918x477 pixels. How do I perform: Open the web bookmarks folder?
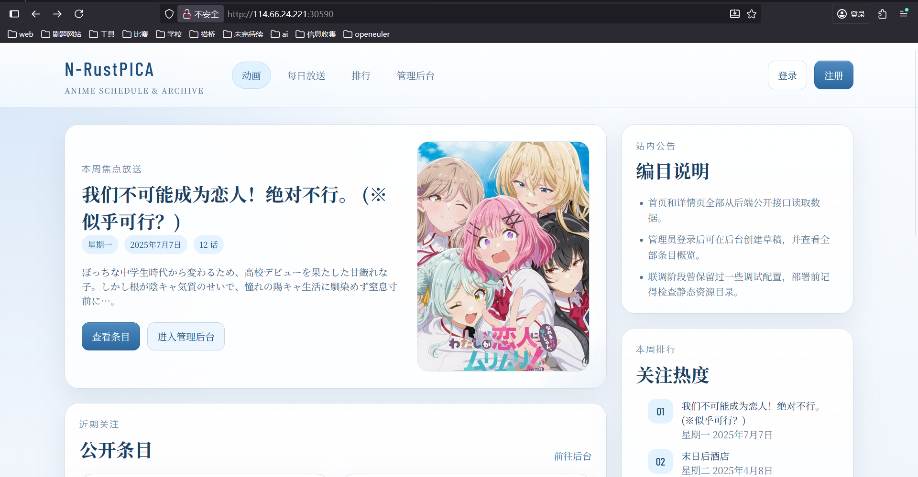coord(21,34)
